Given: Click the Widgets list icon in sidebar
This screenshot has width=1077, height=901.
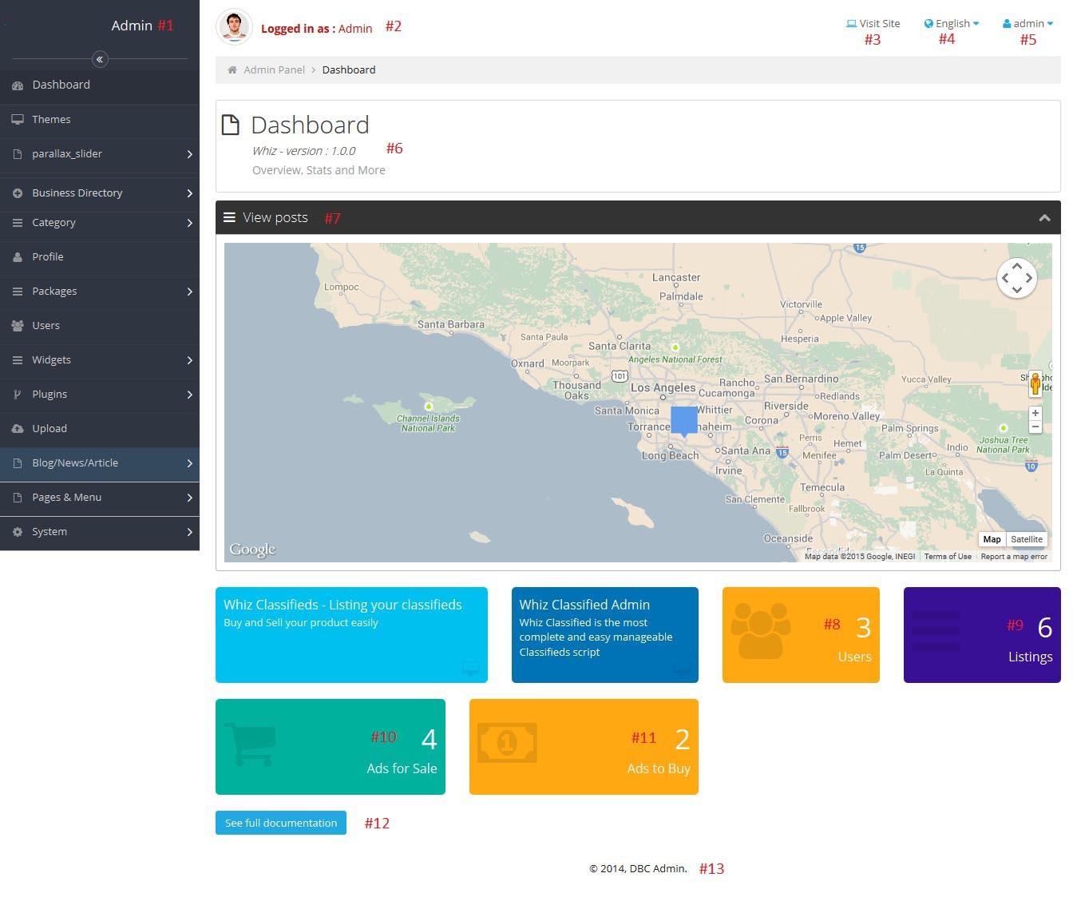Looking at the screenshot, I should [x=18, y=360].
